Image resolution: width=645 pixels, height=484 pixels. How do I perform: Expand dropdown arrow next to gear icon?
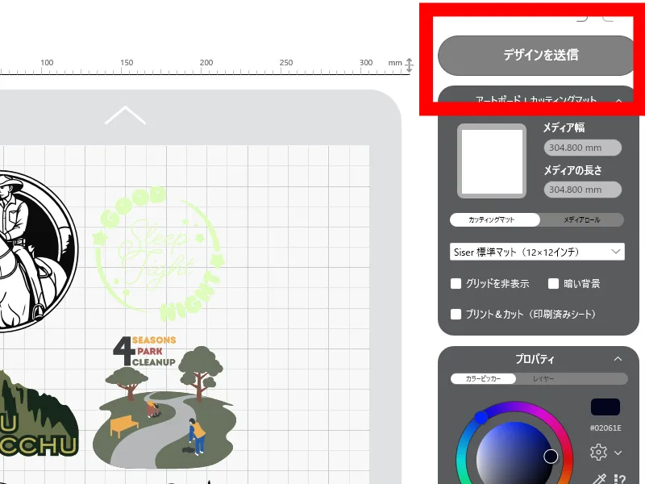618,453
